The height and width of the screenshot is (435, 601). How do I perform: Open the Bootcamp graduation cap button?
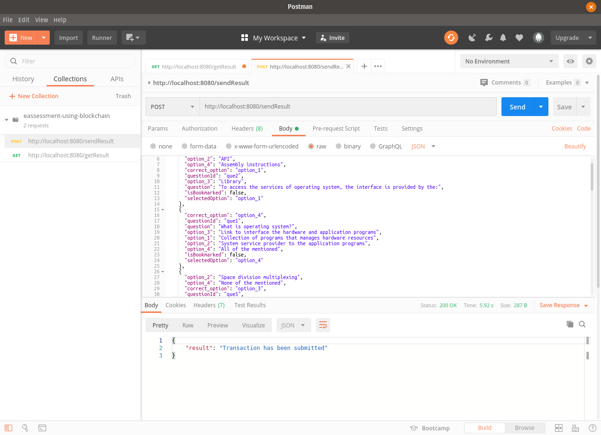(430, 428)
